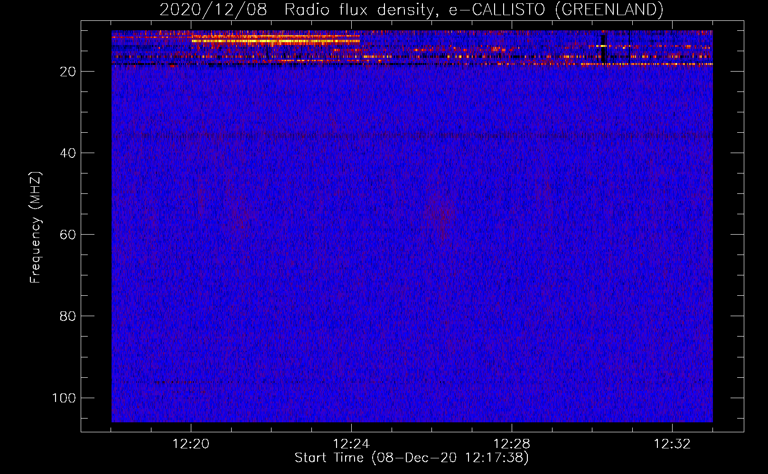Click the 'Frequency (MHZ)' y-axis label
768x474 pixels.
coord(36,228)
